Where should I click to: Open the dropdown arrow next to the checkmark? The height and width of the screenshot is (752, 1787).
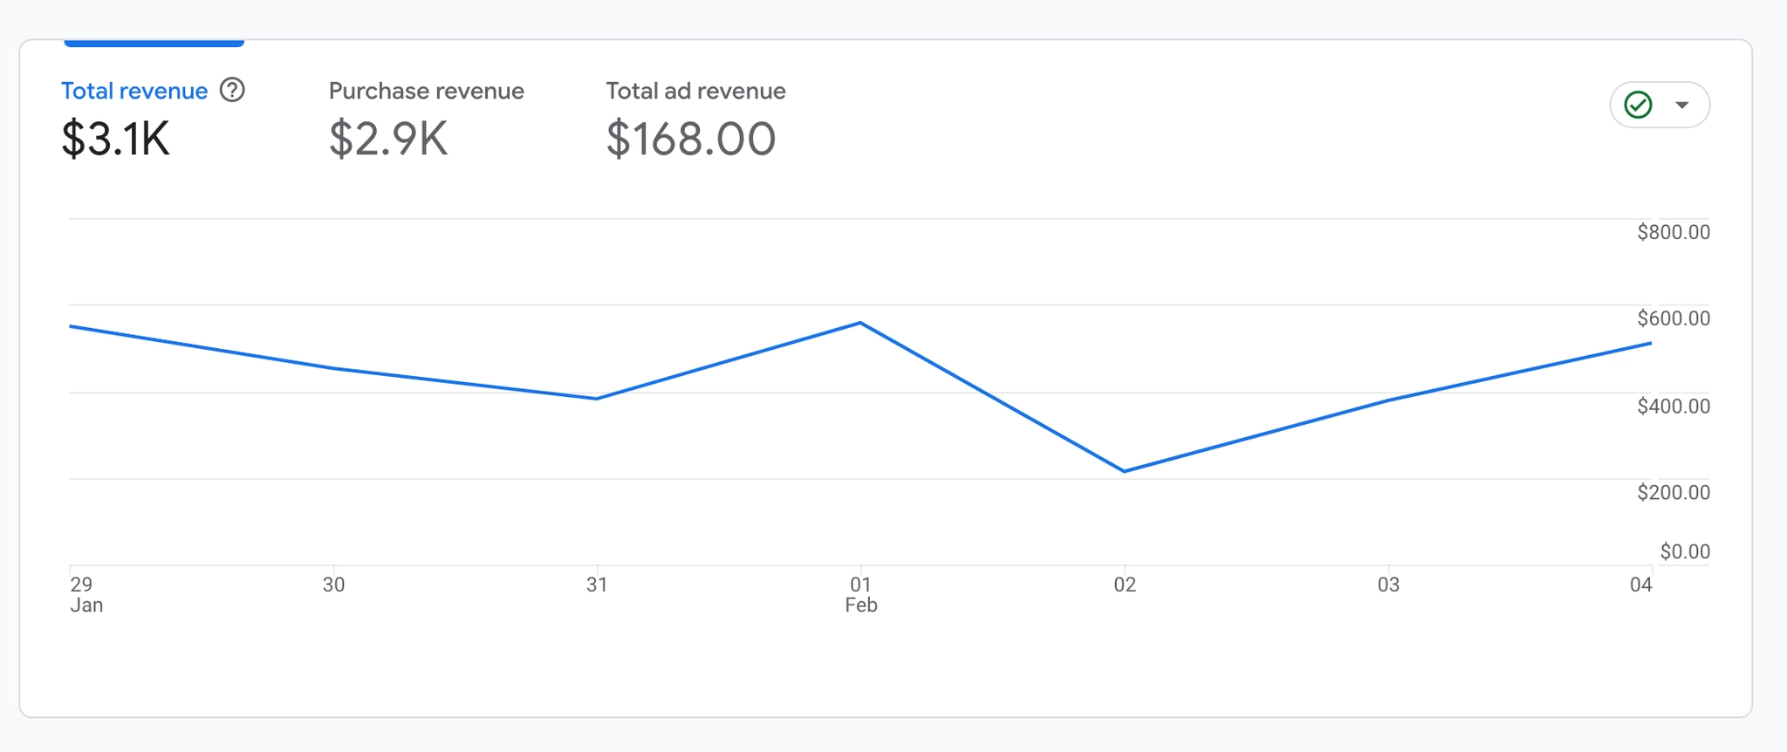pos(1682,105)
